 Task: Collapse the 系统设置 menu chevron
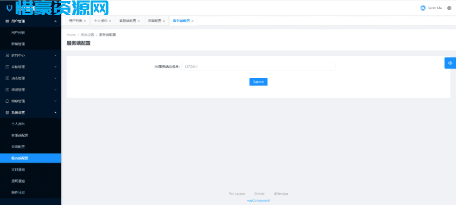pos(55,112)
